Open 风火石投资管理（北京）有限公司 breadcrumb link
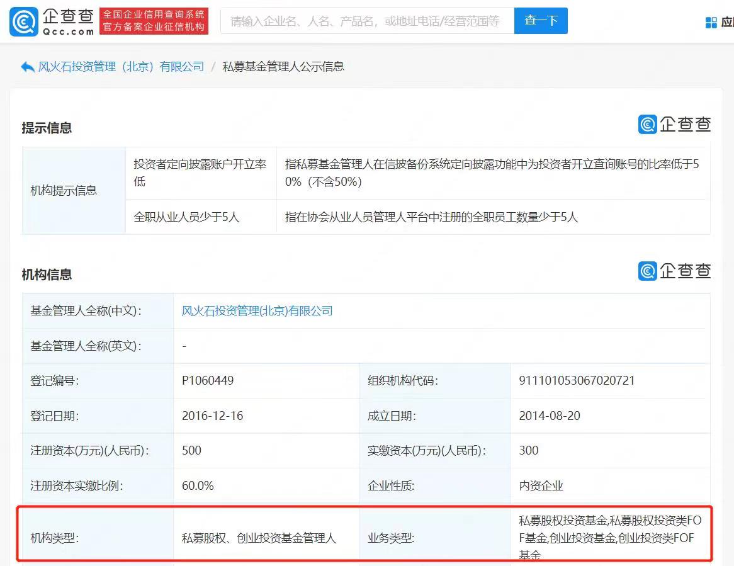Screen dimensions: 734x566 point(121,67)
